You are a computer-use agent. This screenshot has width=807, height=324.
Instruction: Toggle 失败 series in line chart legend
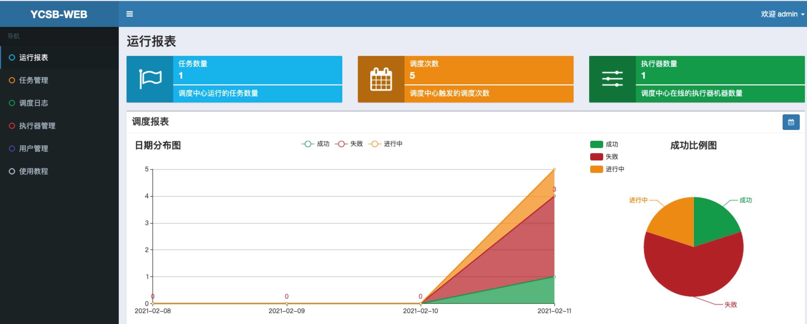click(349, 144)
